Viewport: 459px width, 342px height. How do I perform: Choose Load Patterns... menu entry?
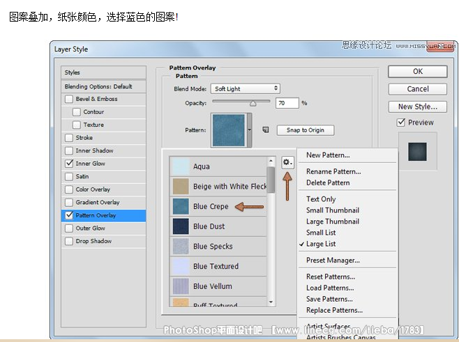(330, 288)
